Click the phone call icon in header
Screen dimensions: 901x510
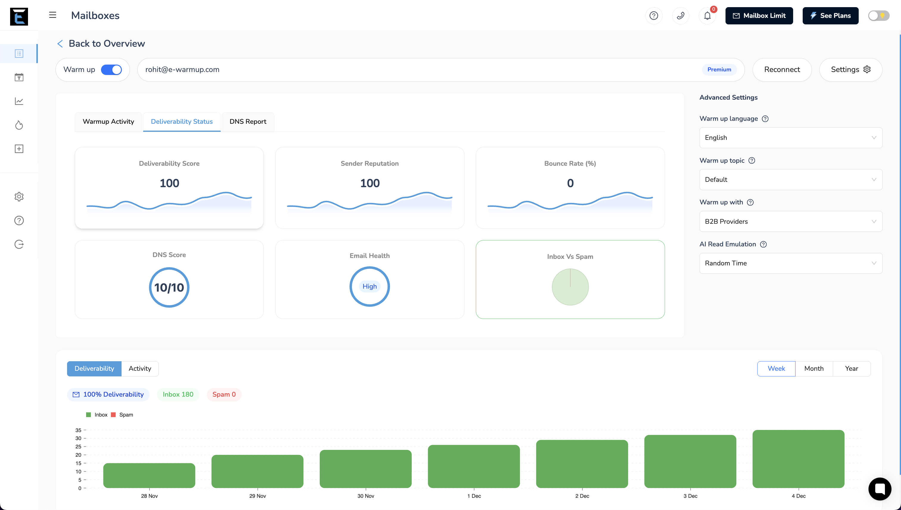[x=681, y=15]
